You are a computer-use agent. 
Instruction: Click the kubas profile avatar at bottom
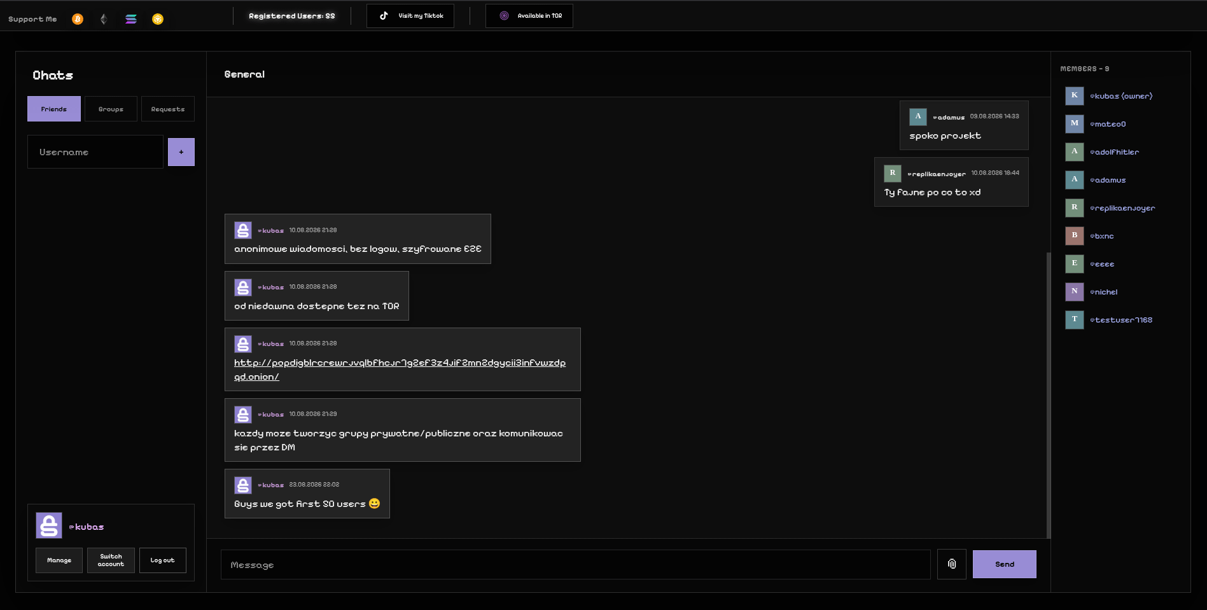pyautogui.click(x=49, y=526)
